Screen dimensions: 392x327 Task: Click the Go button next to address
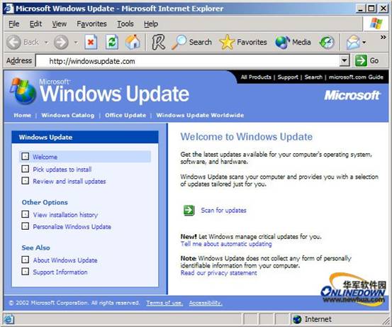(x=367, y=60)
